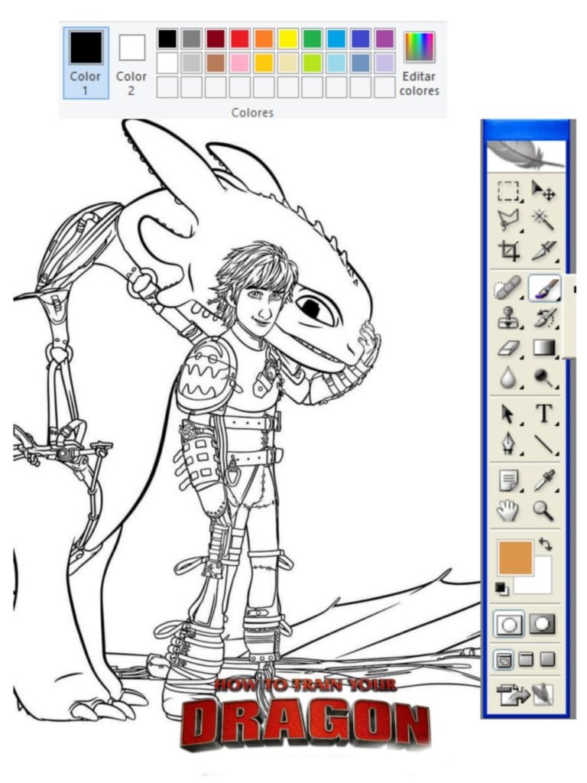Choose the Gradient tool
Screen dimensions: 587x783
[x=544, y=348]
